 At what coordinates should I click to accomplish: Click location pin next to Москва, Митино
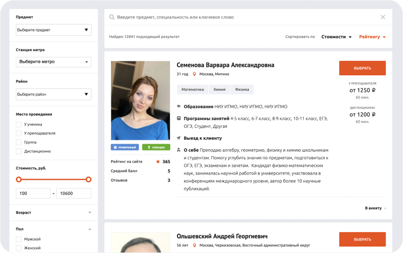(195, 74)
